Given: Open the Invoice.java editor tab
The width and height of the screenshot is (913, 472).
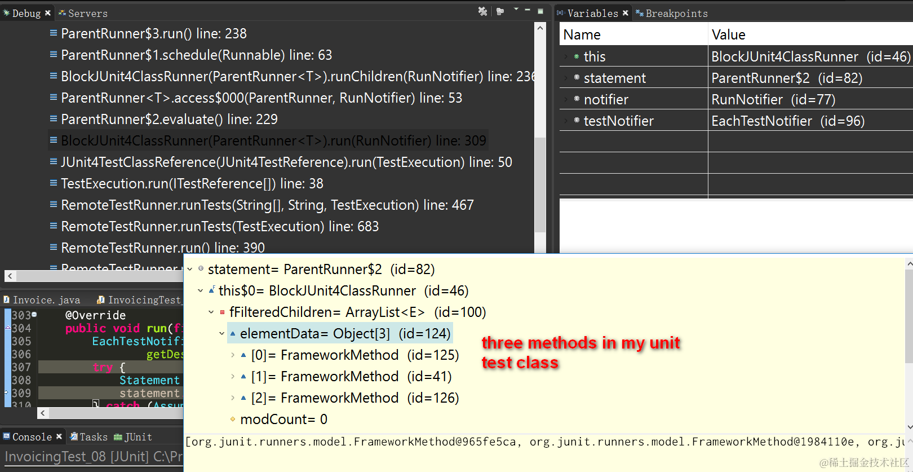Looking at the screenshot, I should point(42,300).
